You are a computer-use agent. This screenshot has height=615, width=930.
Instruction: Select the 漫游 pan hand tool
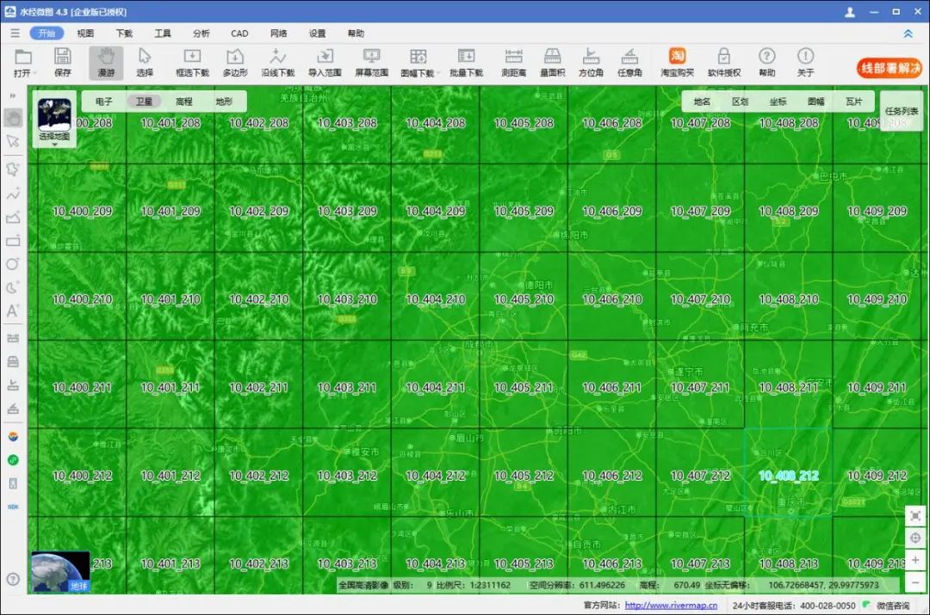(x=106, y=62)
